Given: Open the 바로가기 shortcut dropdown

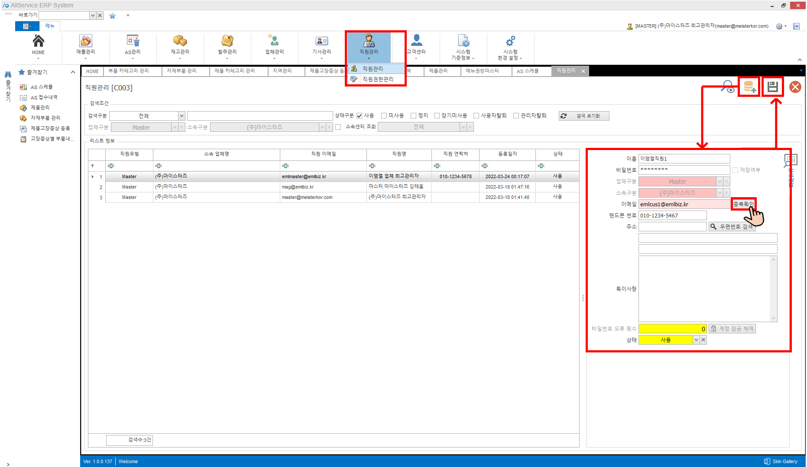Looking at the screenshot, I should [93, 16].
